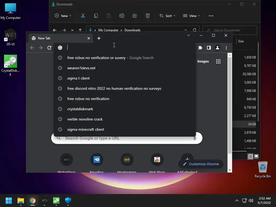Viewport: 276px width, 207px height.
Task: Switch Explorer to details view icon
Action: point(250,156)
